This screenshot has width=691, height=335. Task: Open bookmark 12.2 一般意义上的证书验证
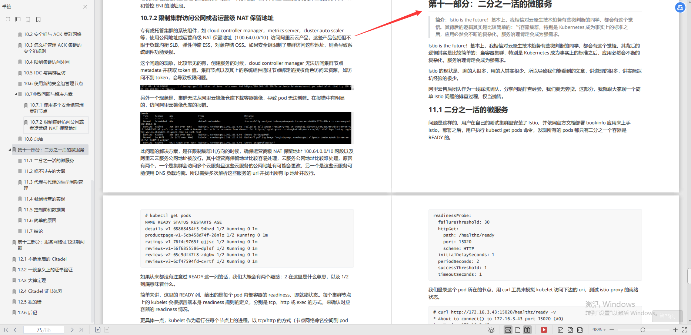tap(45, 270)
